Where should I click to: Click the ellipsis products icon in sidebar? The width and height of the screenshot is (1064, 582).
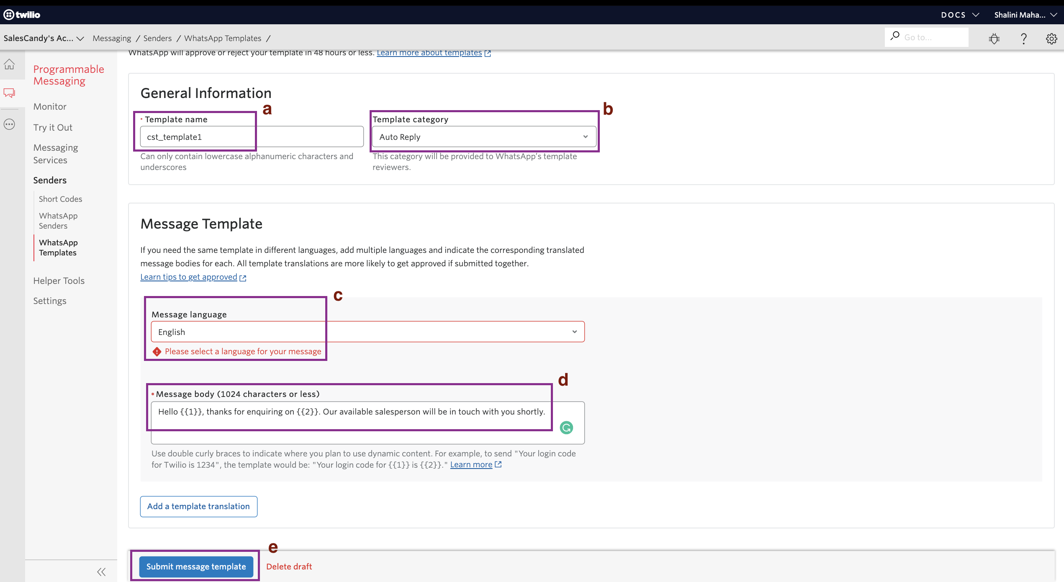point(9,124)
